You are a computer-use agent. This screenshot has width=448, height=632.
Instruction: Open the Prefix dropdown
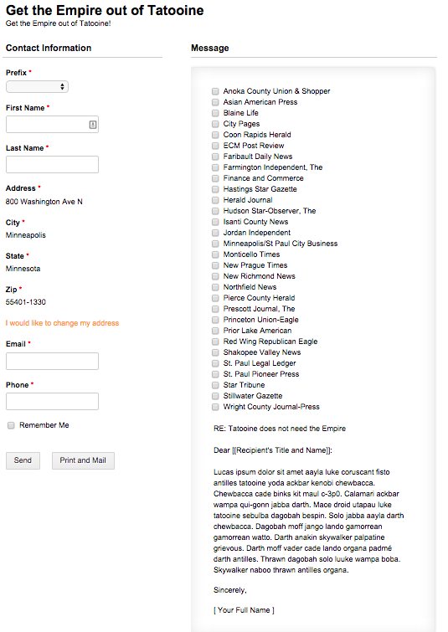[37, 87]
